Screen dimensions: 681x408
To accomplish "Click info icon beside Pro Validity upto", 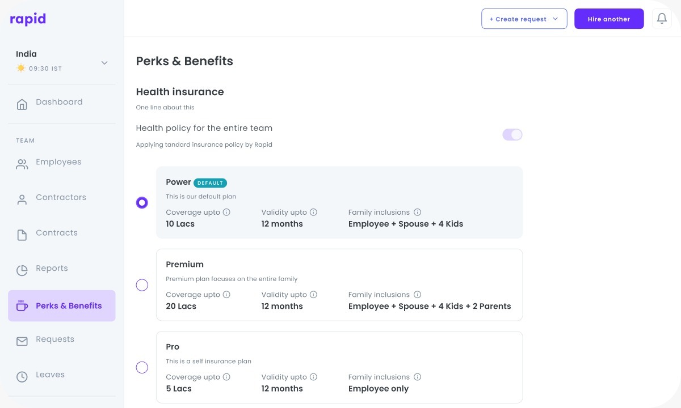I will [x=313, y=377].
